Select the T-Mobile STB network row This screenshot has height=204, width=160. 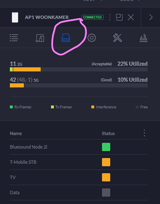coord(79,162)
